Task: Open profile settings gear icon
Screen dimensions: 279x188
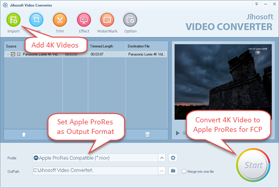Action: coord(173,158)
